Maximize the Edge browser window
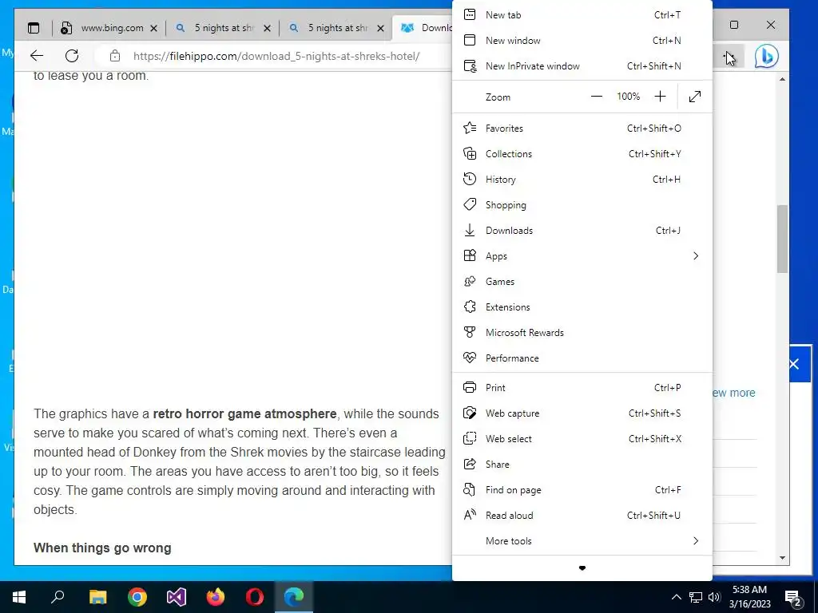 tap(734, 25)
